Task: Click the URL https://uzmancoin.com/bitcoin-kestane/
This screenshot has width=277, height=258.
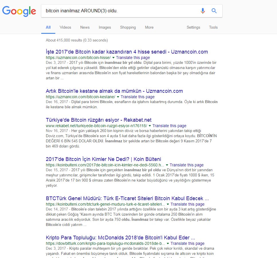Action: tap(80, 97)
